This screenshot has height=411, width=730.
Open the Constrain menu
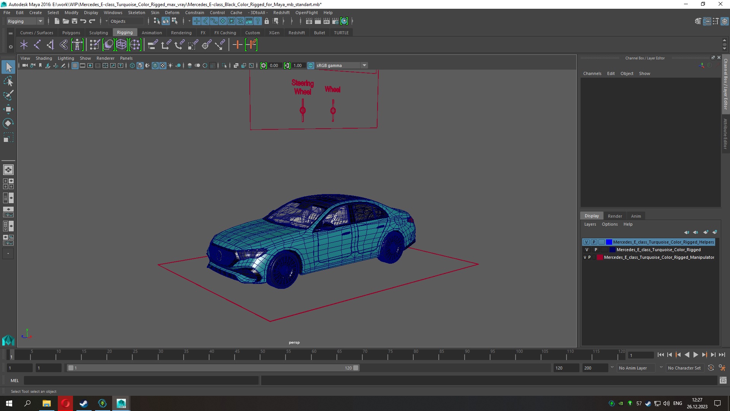pos(195,13)
